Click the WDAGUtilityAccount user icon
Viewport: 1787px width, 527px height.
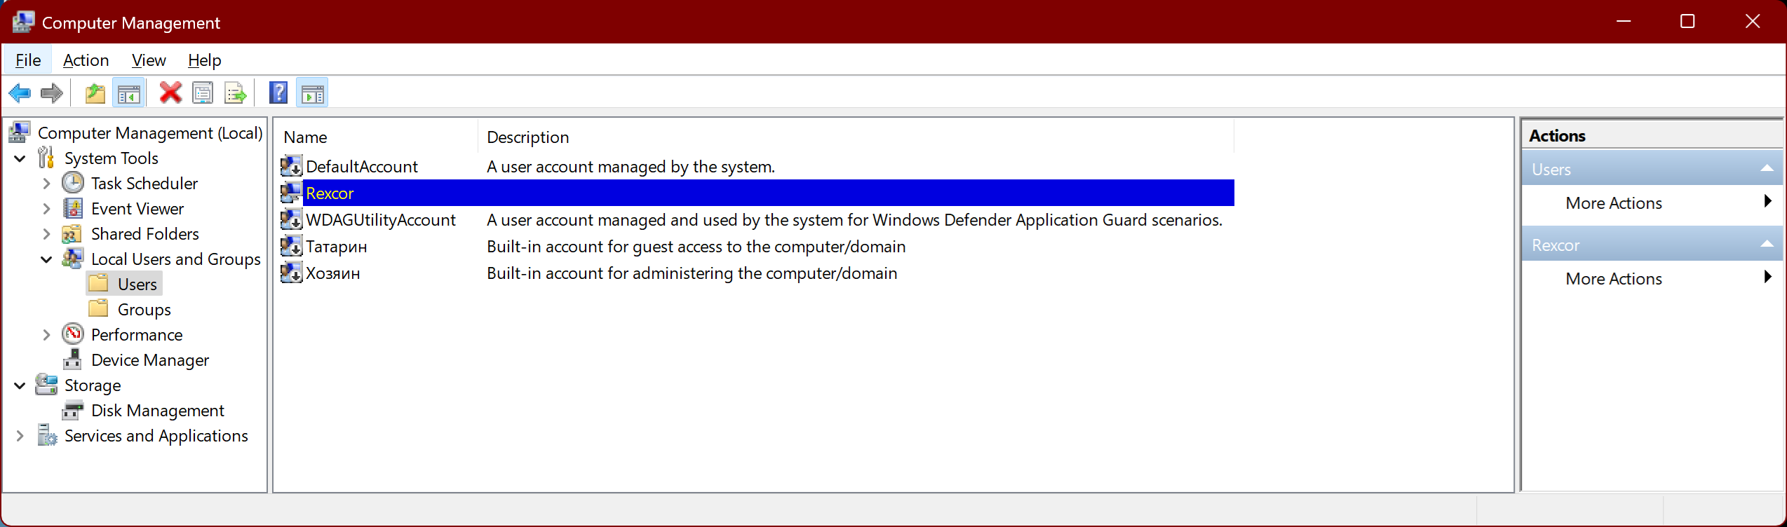tap(291, 219)
